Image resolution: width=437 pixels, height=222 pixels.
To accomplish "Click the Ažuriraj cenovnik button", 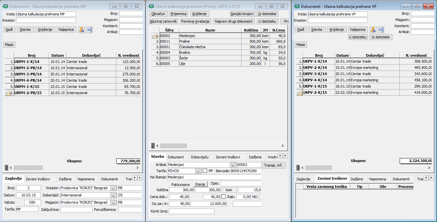I will pyautogui.click(x=163, y=21).
